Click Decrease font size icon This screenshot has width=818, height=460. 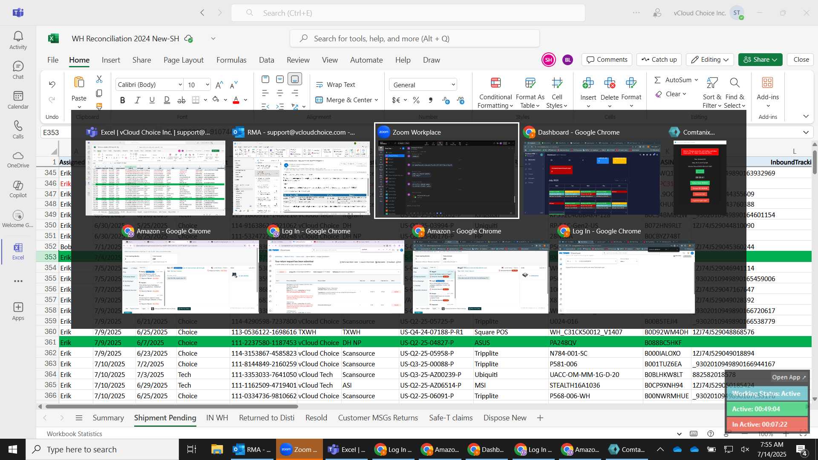coord(233,85)
